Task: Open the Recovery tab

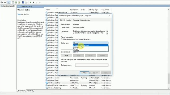Action: coord(76,20)
